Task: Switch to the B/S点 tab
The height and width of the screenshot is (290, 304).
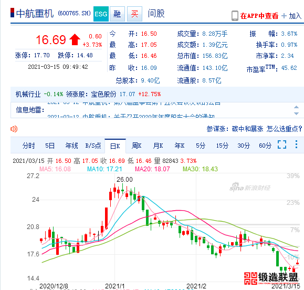Action: pyautogui.click(x=93, y=146)
